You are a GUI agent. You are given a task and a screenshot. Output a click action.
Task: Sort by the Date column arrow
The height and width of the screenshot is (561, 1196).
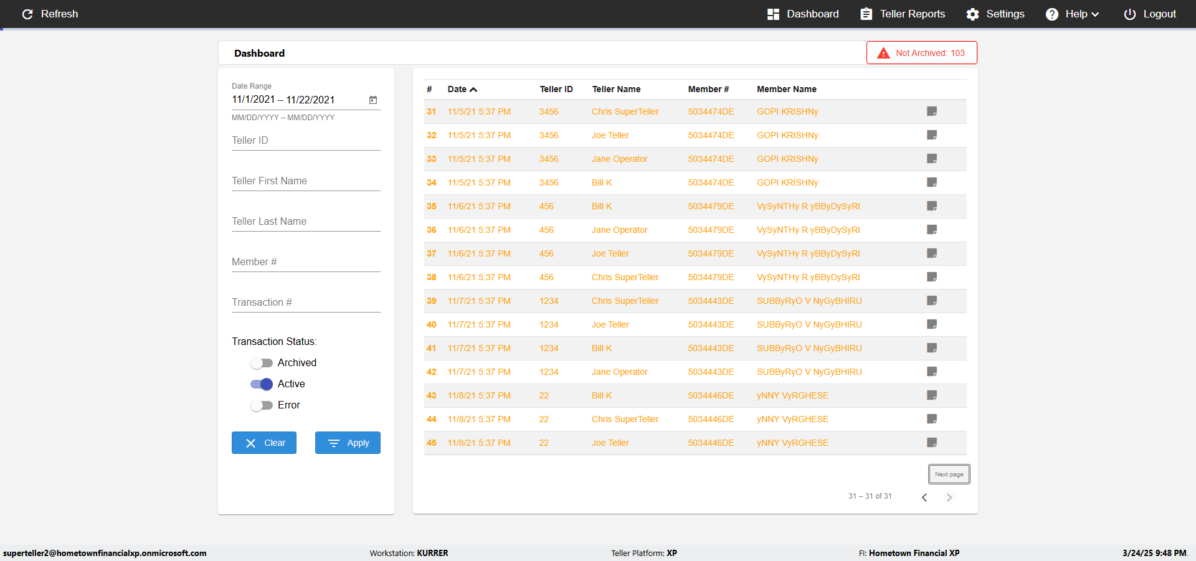(x=473, y=90)
